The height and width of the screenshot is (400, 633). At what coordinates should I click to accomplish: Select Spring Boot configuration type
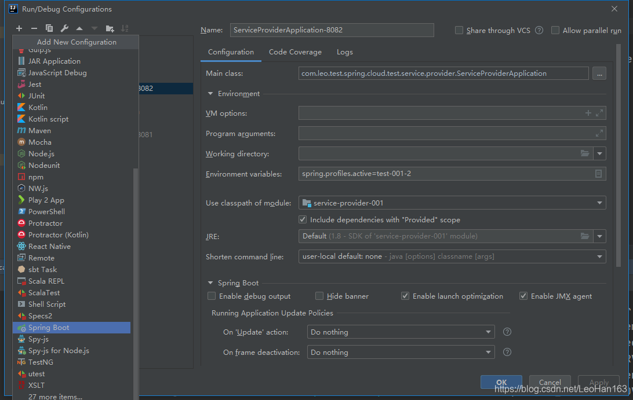[x=71, y=328]
